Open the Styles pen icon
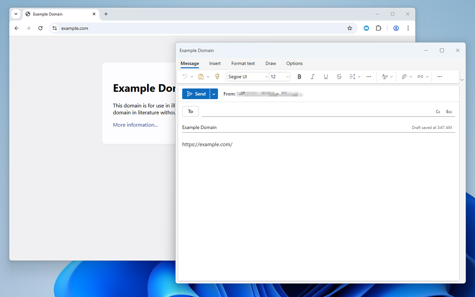 pos(385,77)
